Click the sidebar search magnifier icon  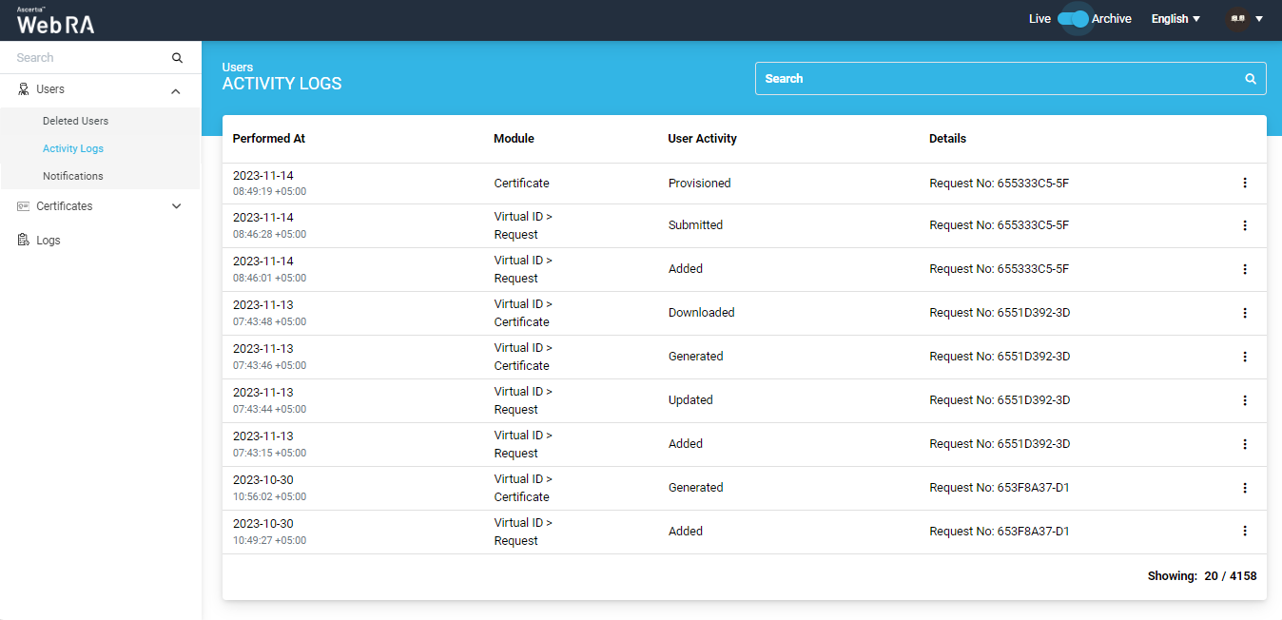click(177, 58)
